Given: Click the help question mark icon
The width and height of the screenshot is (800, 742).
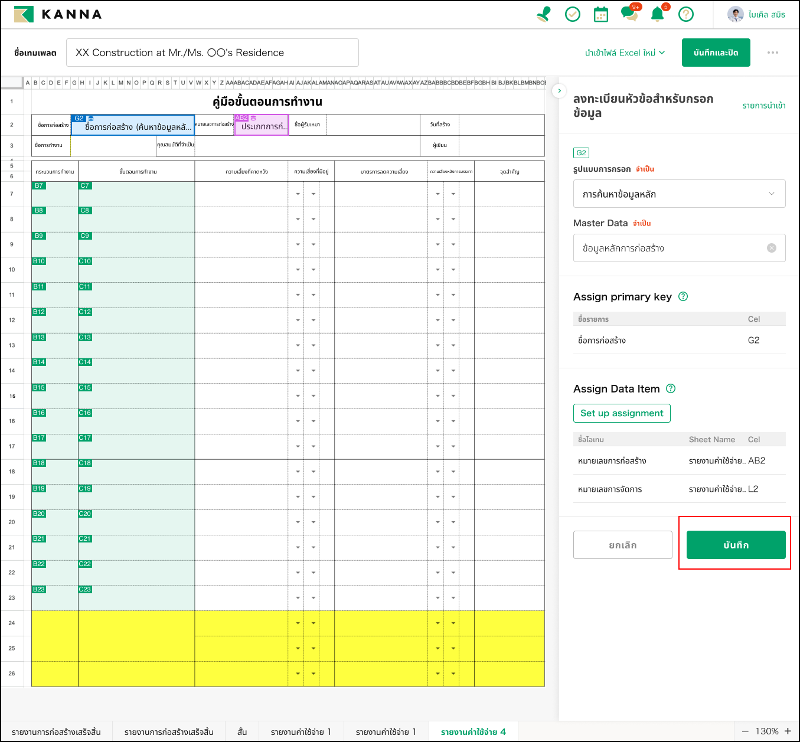Looking at the screenshot, I should [686, 14].
